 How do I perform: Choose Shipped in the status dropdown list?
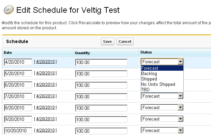pos(149,79)
